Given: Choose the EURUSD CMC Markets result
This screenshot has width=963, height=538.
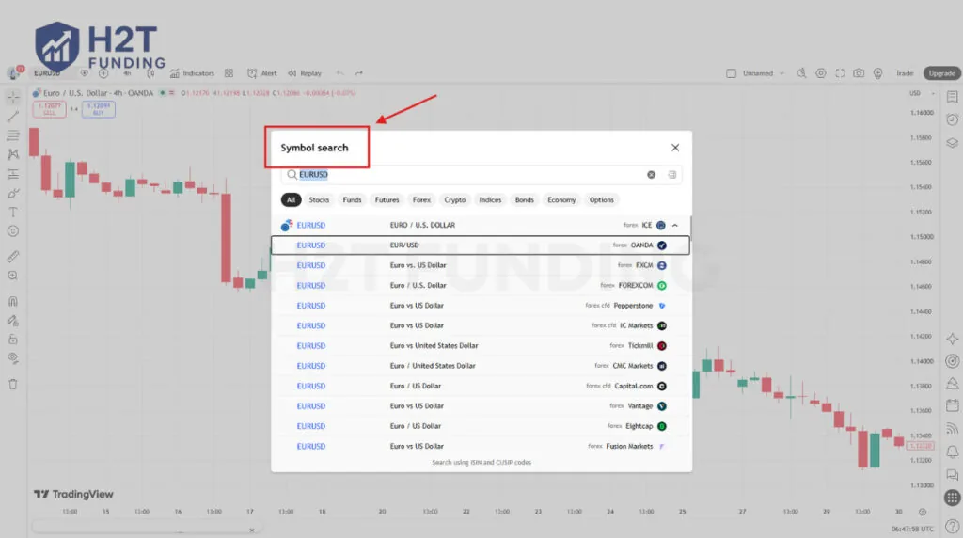Looking at the screenshot, I should [481, 366].
